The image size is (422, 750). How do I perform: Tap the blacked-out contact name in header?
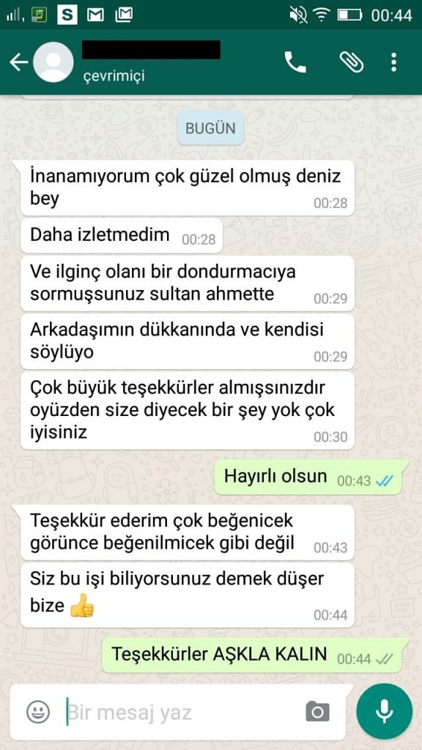[x=151, y=50]
